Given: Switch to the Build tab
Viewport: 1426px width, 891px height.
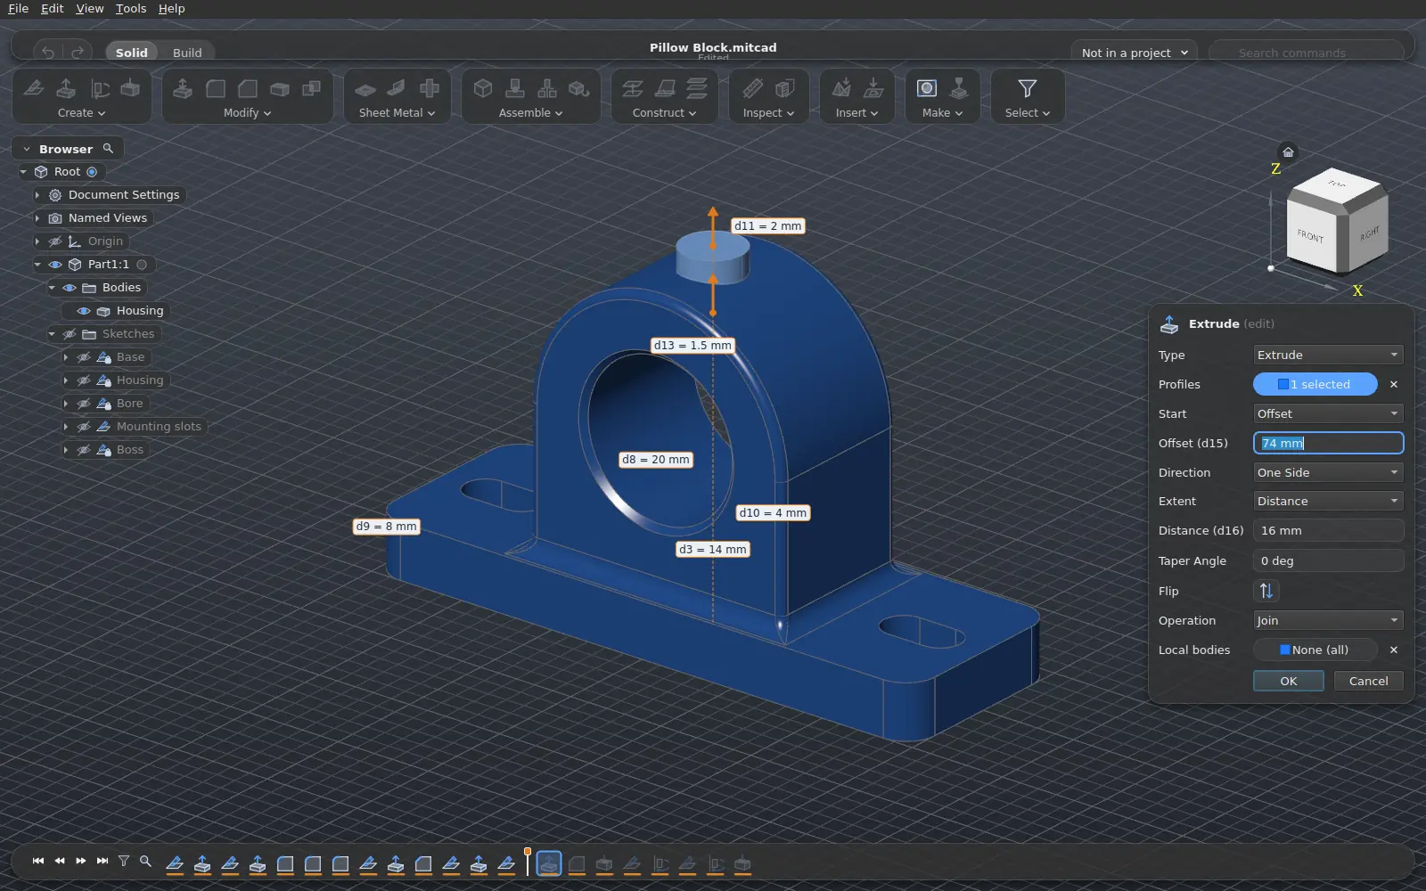Looking at the screenshot, I should point(187,53).
